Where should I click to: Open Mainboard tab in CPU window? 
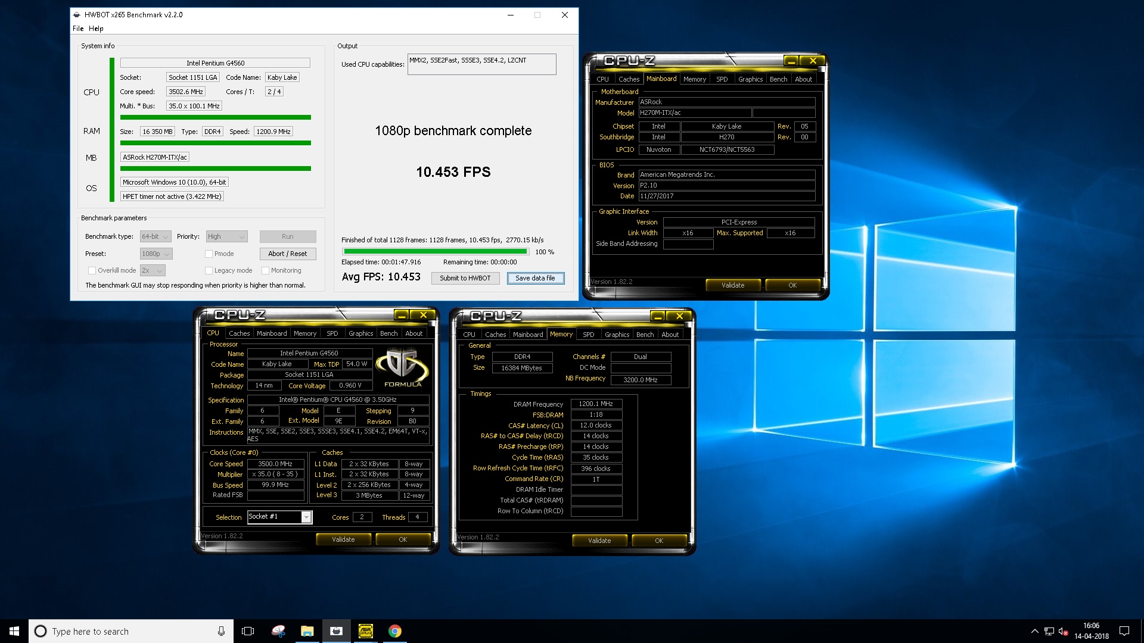272,333
